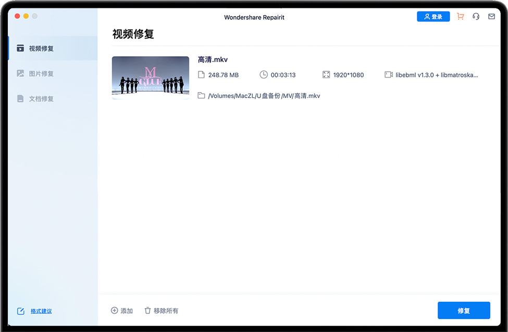Click the trash icon for 移除所有
Viewport: 508px width, 332px height.
(147, 311)
